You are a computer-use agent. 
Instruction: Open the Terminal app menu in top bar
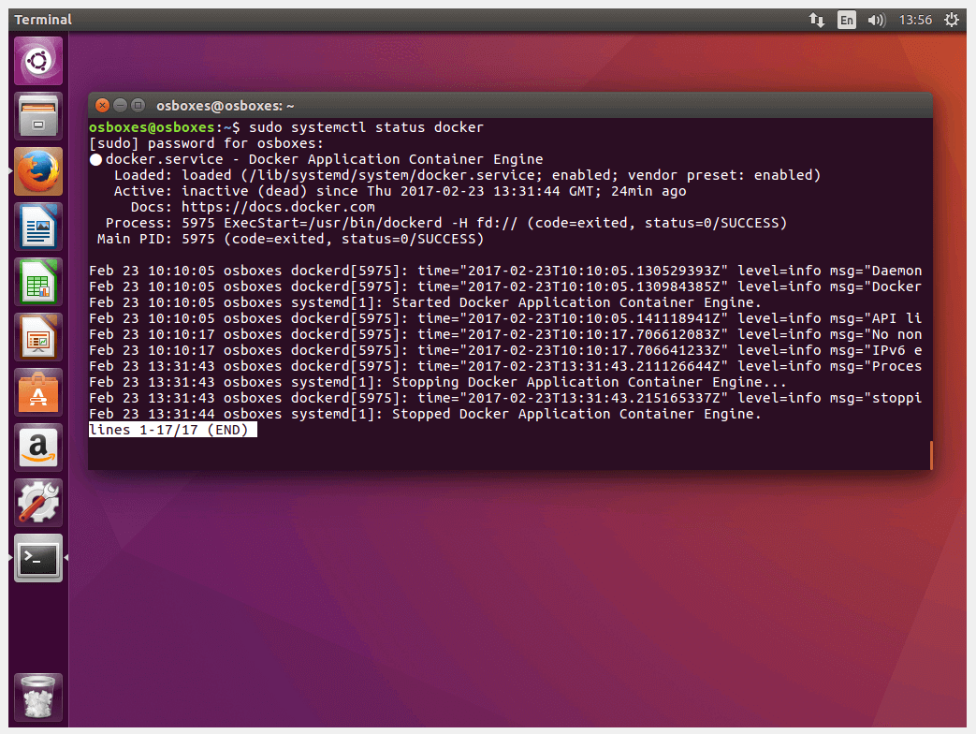[42, 19]
